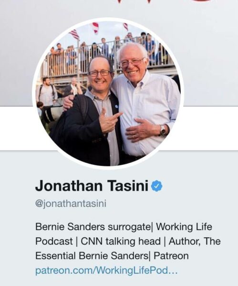Click "Author, The" bio text
Screen dimensions: 238x286
point(195,241)
